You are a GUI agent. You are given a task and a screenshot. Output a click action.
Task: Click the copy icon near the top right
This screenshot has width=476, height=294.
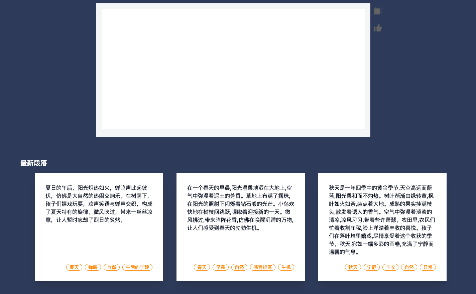377,10
